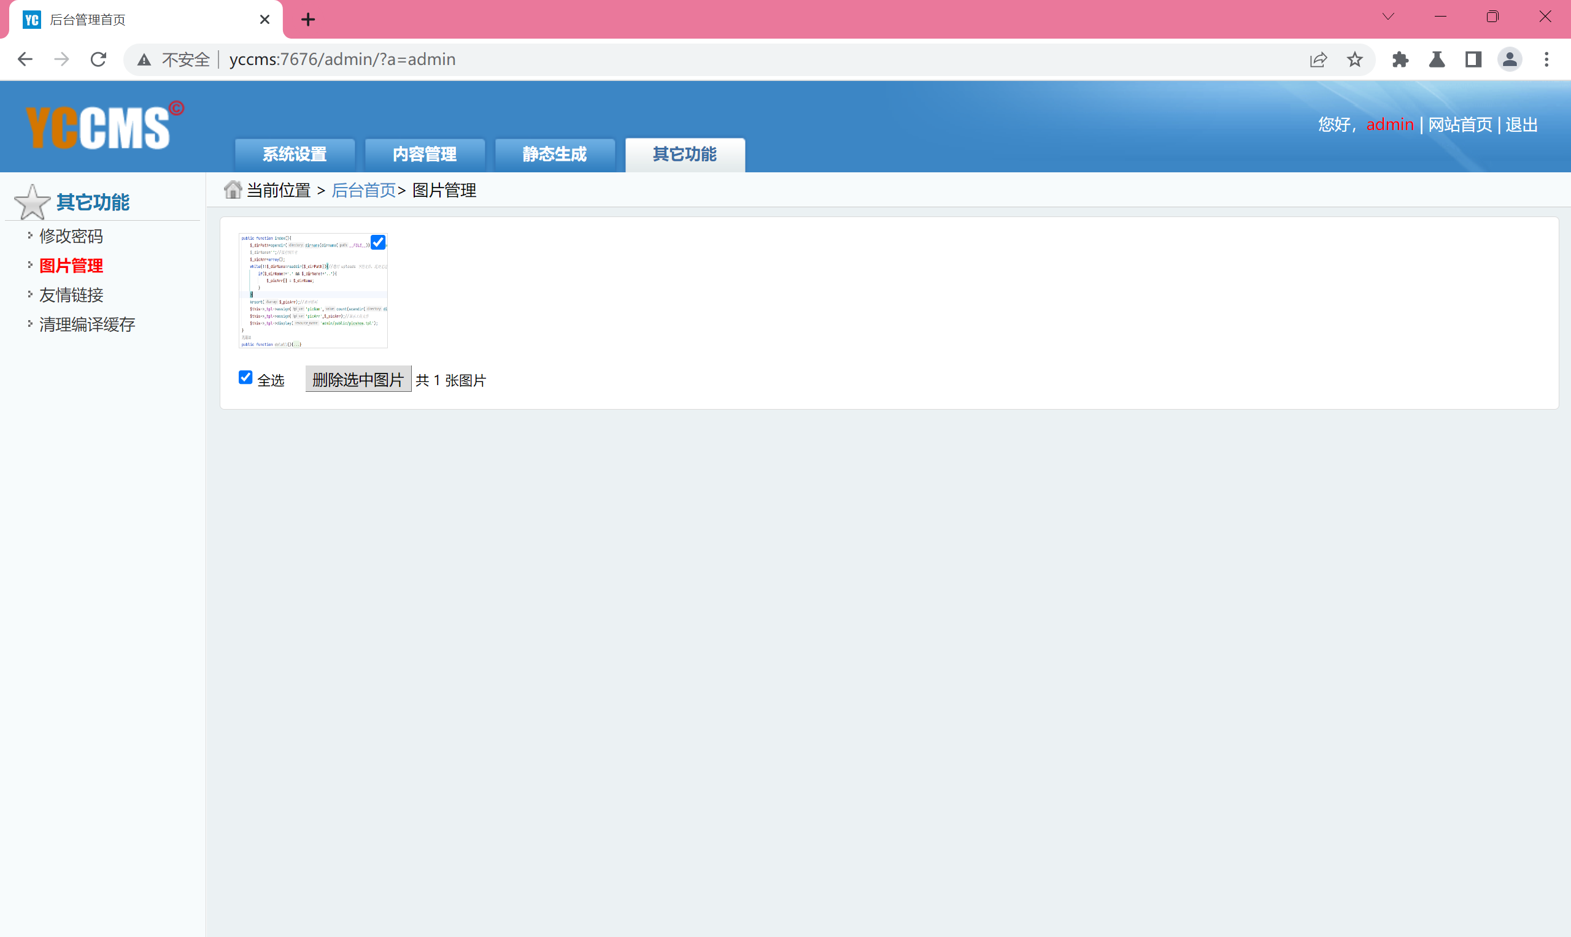Click the browser reload icon
This screenshot has width=1571, height=937.
[x=99, y=59]
